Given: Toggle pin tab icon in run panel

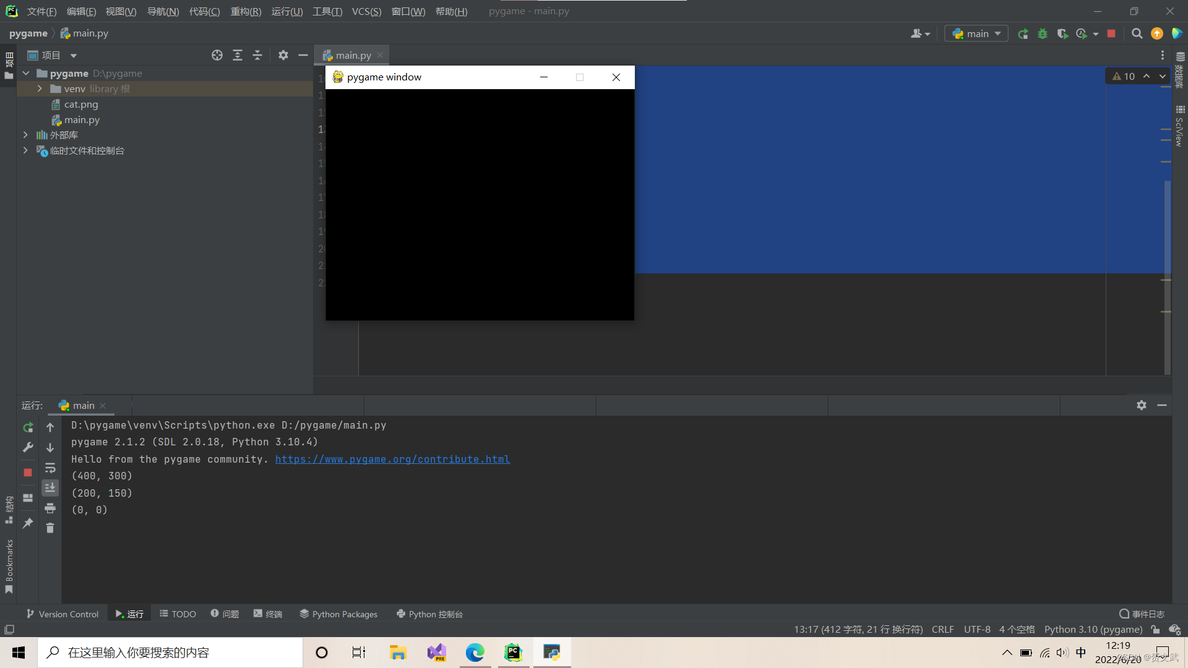Looking at the screenshot, I should (28, 523).
